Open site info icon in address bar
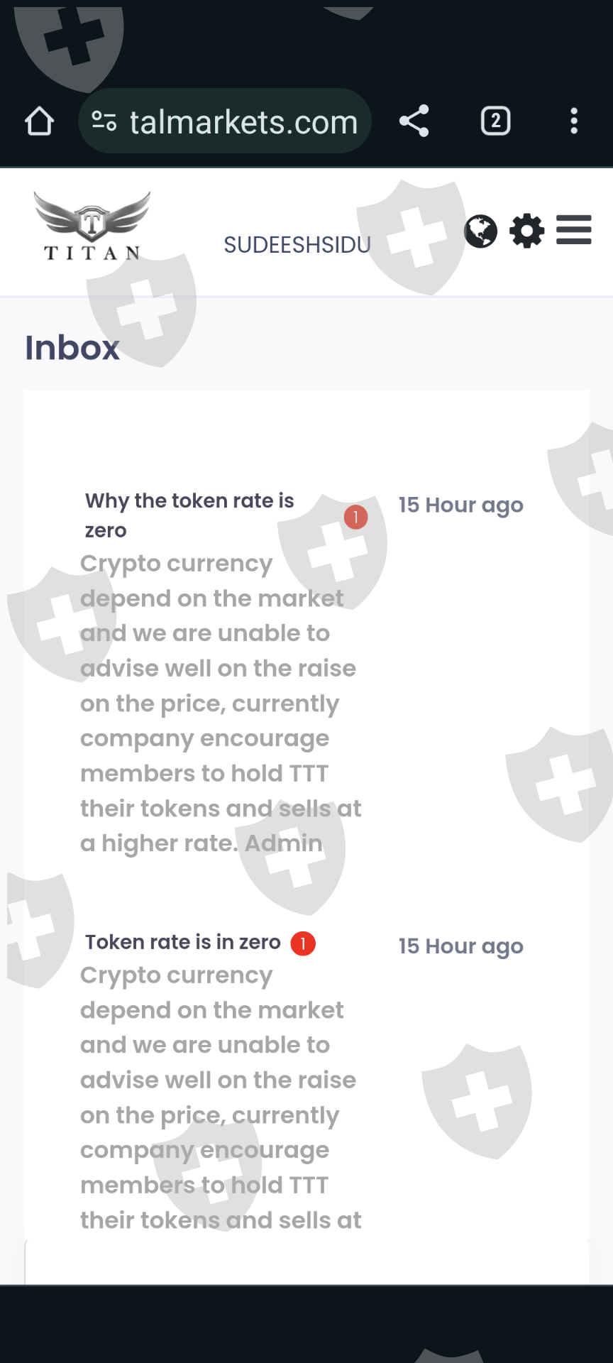This screenshot has height=1363, width=613. point(104,121)
